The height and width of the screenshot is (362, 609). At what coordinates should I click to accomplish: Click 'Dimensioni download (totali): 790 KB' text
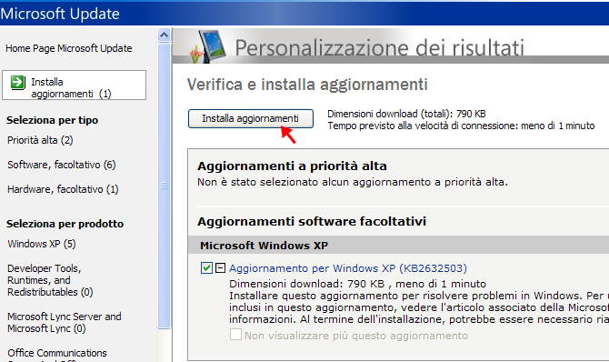(x=406, y=114)
